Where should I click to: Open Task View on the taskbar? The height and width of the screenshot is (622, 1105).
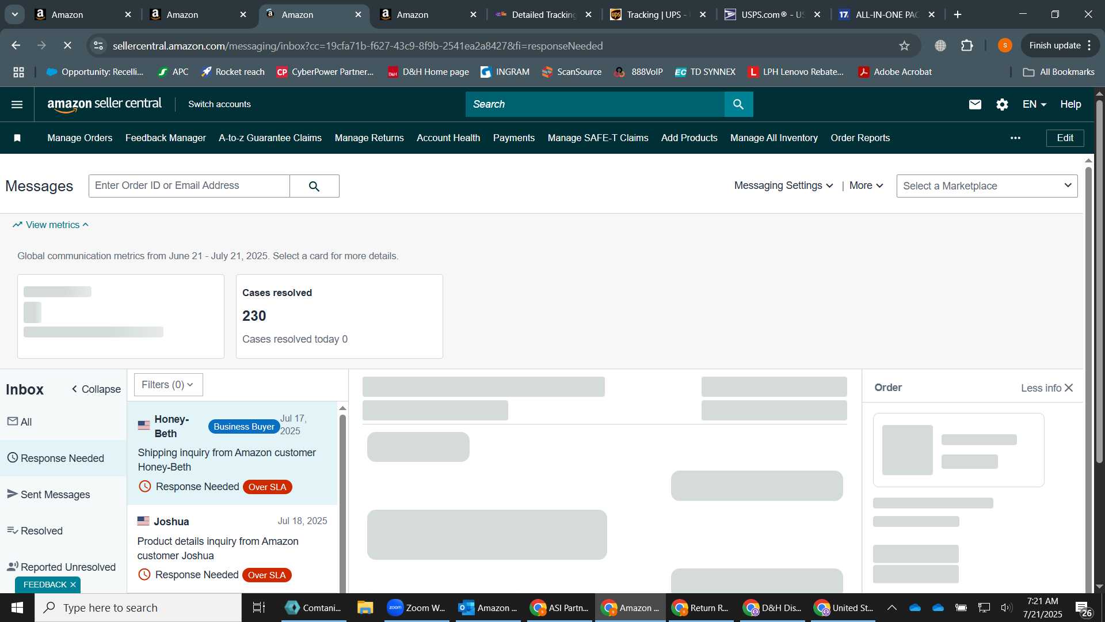tap(259, 608)
